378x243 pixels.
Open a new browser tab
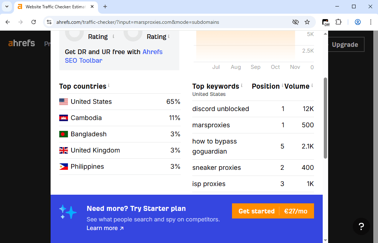105,6
